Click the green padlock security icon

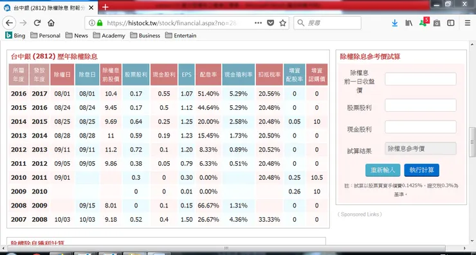[x=100, y=23]
